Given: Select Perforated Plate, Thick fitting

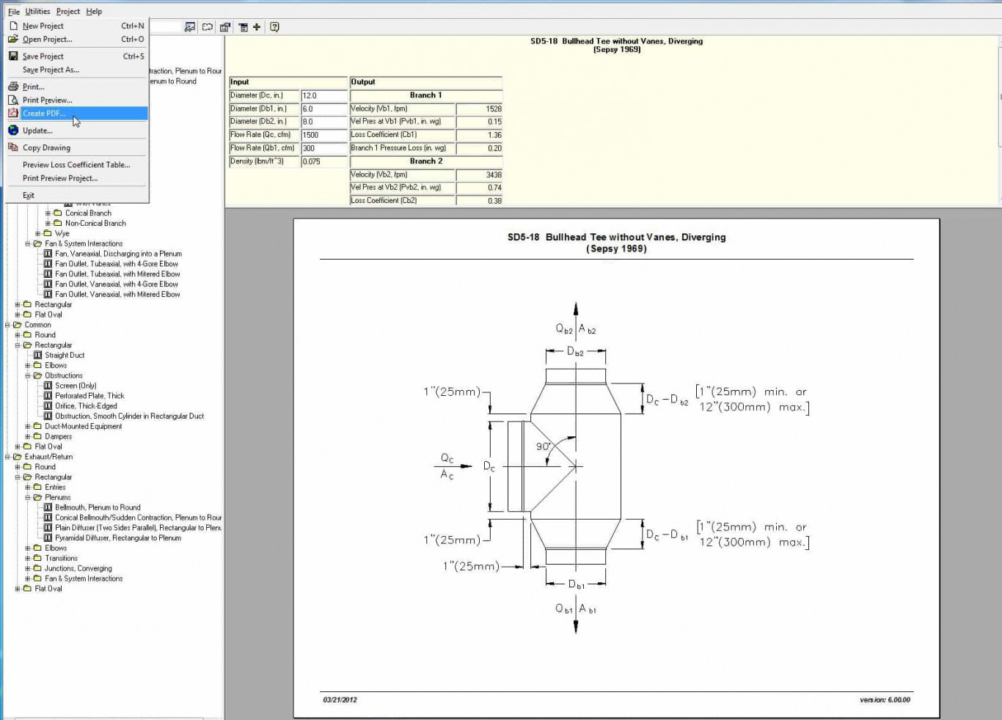Looking at the screenshot, I should pos(89,396).
